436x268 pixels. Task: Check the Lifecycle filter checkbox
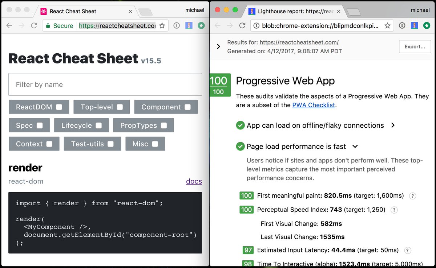click(98, 125)
